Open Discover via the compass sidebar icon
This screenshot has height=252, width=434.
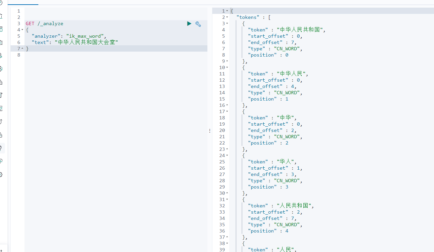pyautogui.click(x=1, y=3)
